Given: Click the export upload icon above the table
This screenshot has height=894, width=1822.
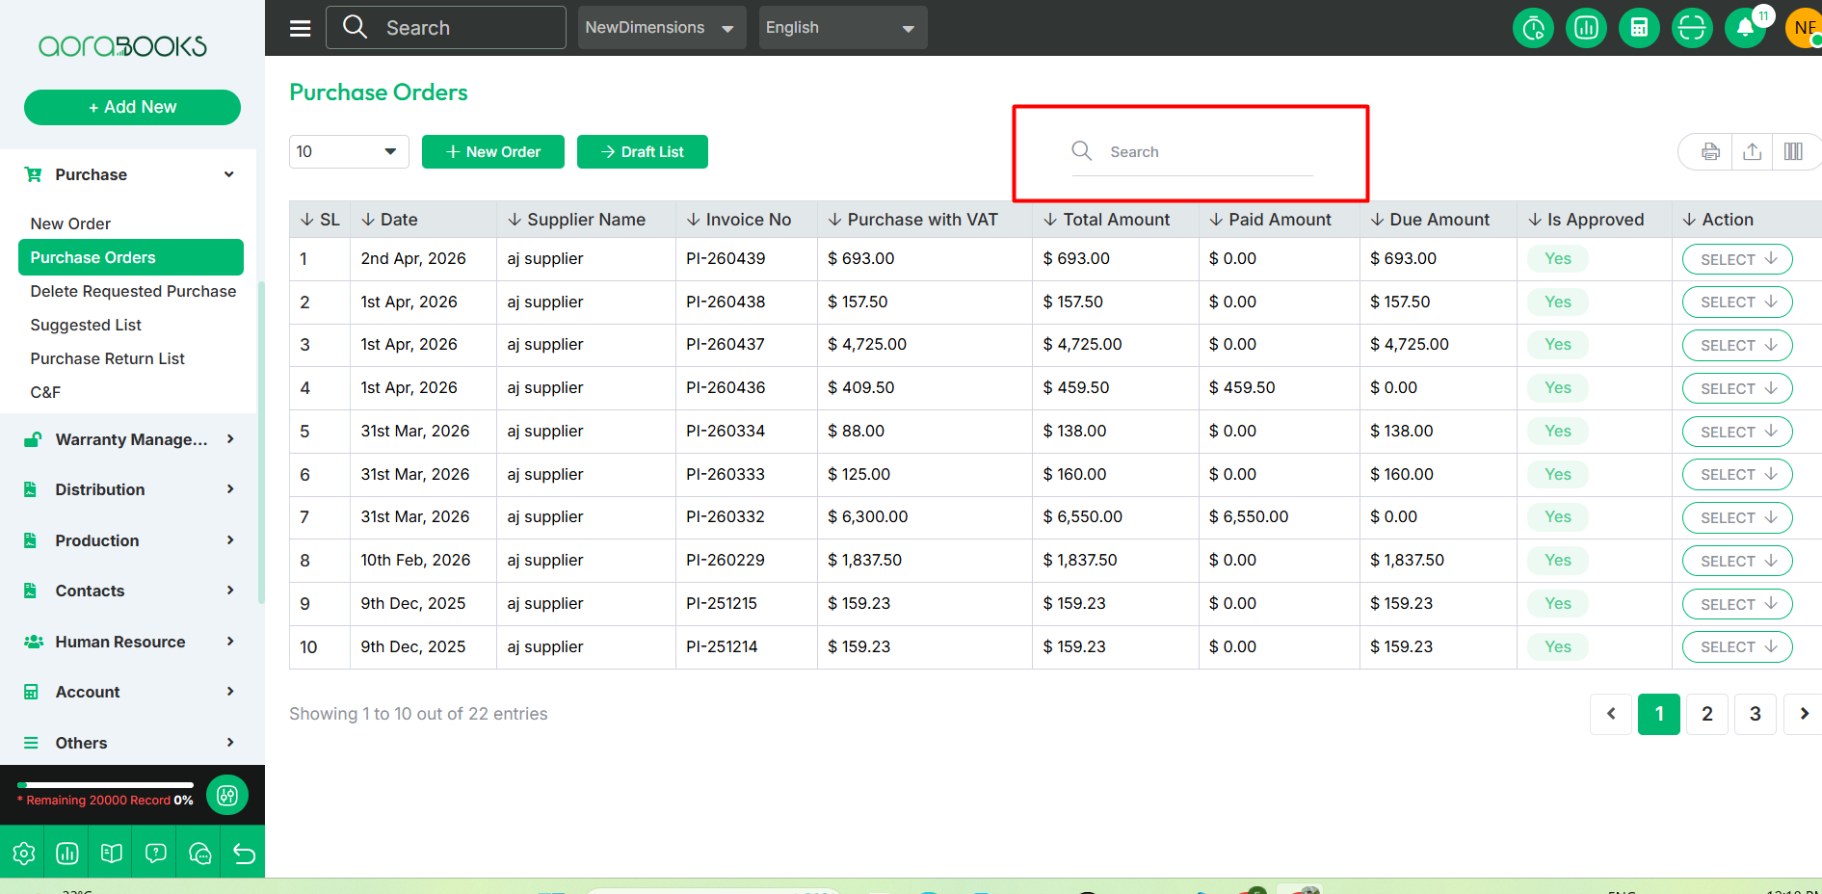Looking at the screenshot, I should (1753, 152).
